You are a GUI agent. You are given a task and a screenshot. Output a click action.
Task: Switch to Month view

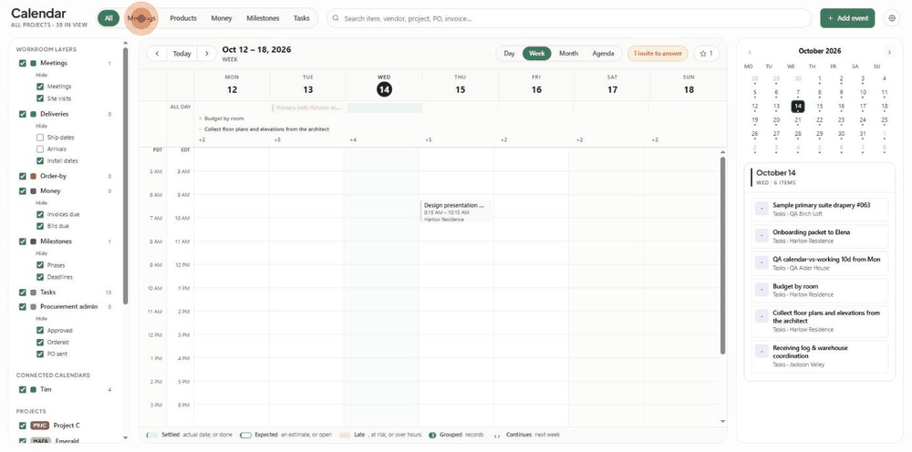[x=569, y=54]
